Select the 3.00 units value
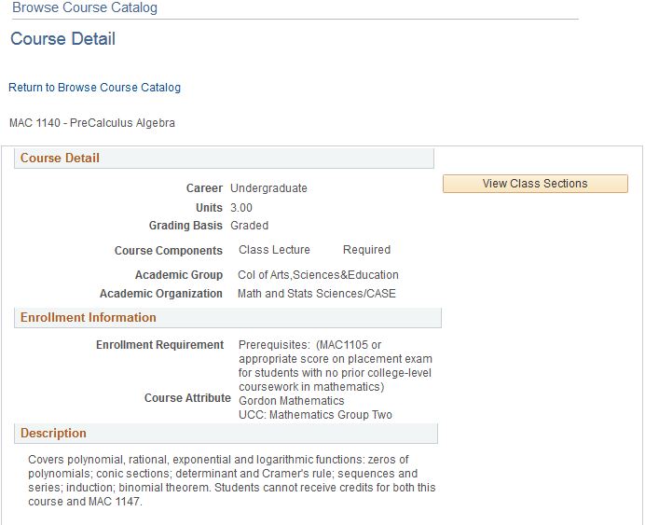645x525 pixels. click(x=241, y=208)
